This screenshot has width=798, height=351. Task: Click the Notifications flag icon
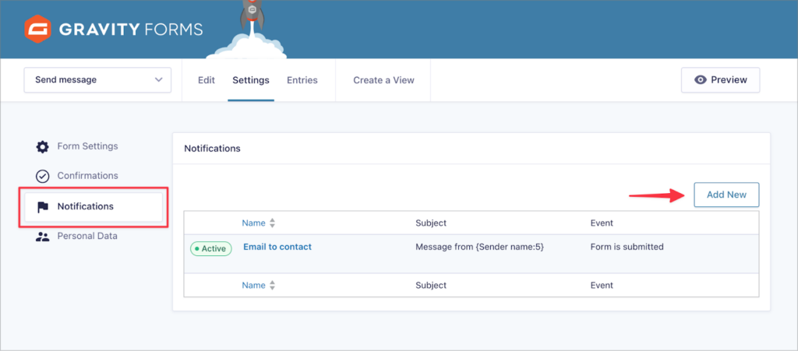click(43, 207)
